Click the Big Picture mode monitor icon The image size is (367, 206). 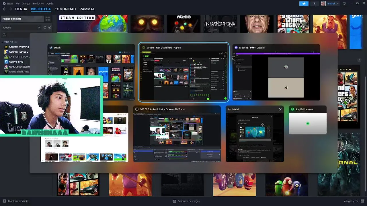(344, 3)
